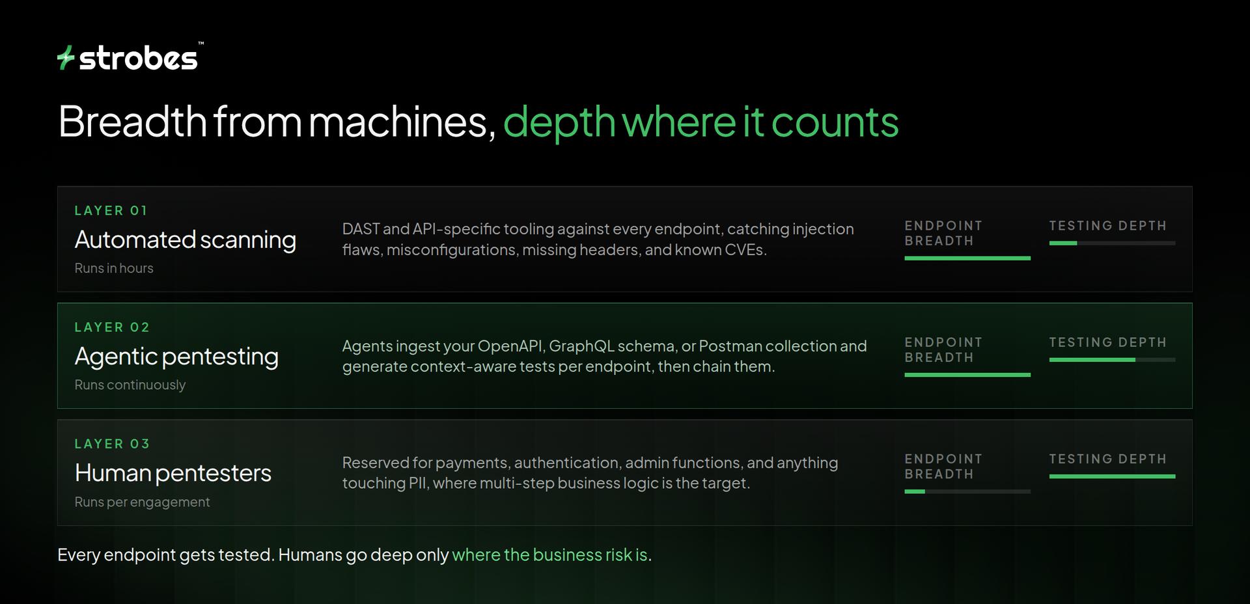Click "TESTING DEPTH" label in the Automated scanning row

click(1107, 226)
